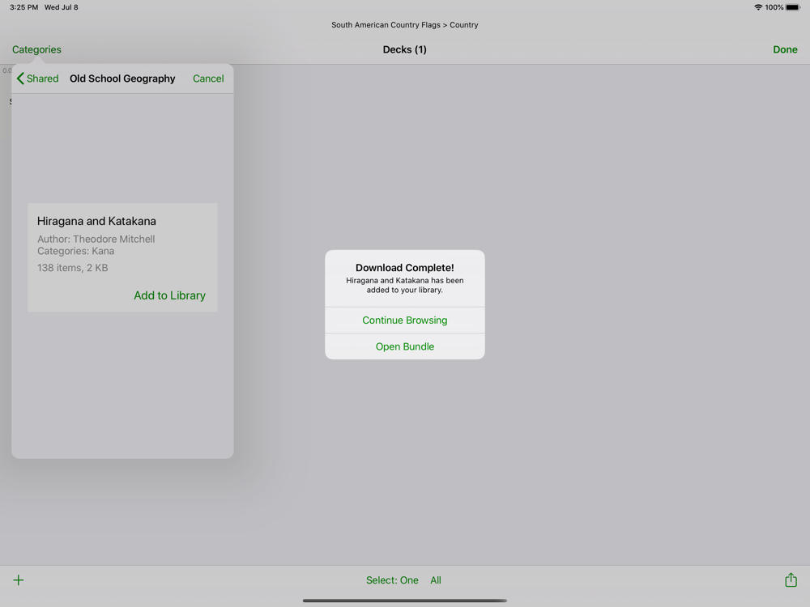Open the Categories popover button
This screenshot has height=607, width=810.
coord(36,49)
